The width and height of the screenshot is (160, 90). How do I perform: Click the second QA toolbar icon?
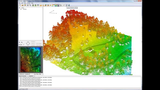[35, 5]
